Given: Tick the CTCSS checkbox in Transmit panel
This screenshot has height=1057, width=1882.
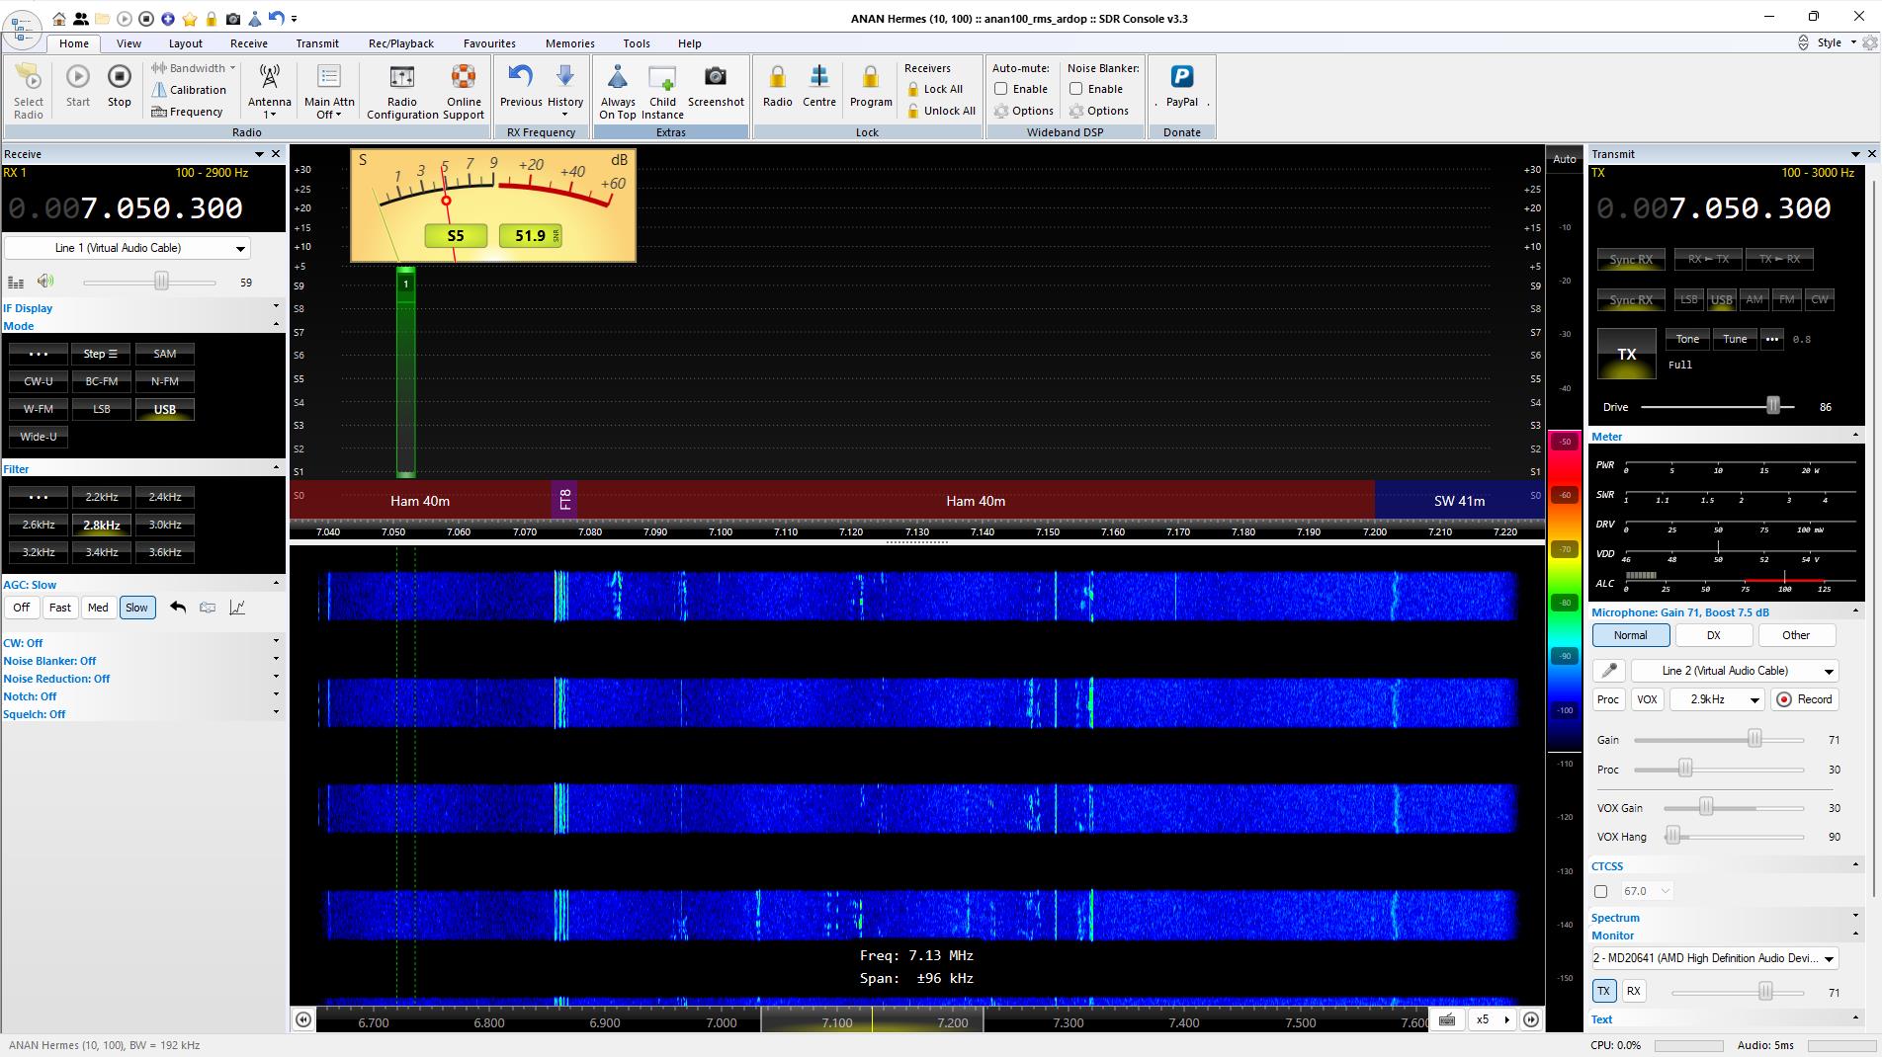Looking at the screenshot, I should [x=1600, y=890].
